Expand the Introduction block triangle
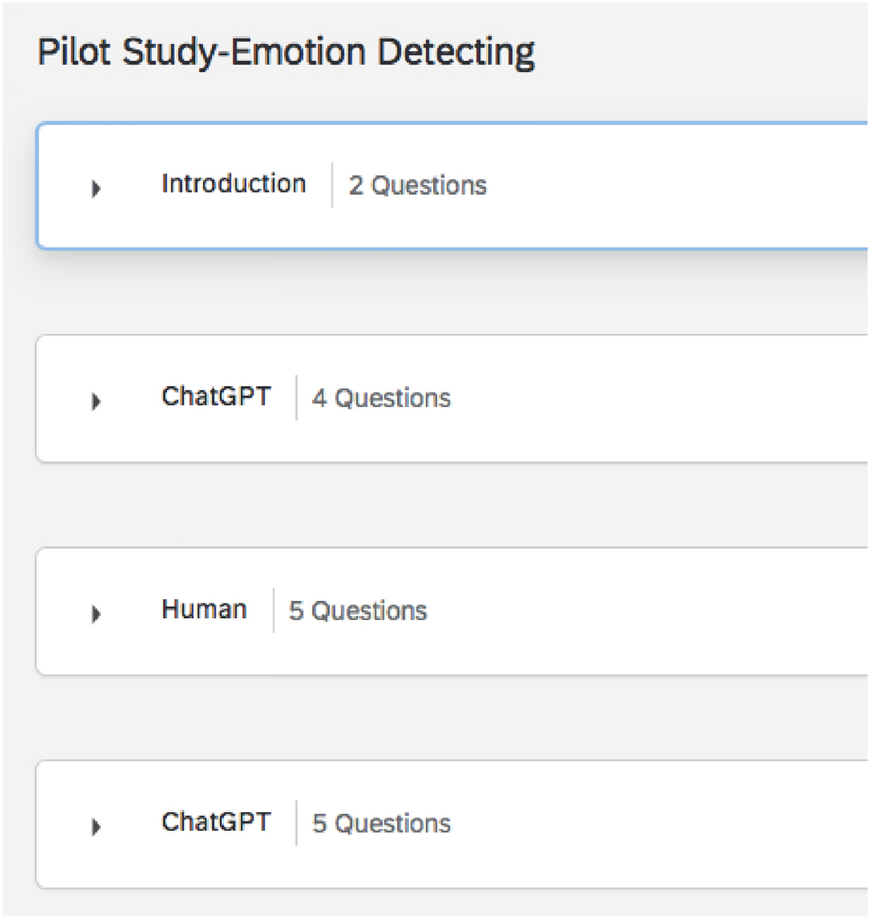Screen dimensions: 870x919 pos(96,189)
